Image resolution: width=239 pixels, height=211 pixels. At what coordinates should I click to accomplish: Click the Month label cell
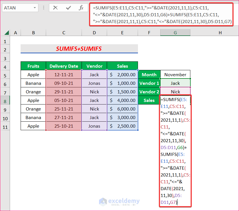149,75
